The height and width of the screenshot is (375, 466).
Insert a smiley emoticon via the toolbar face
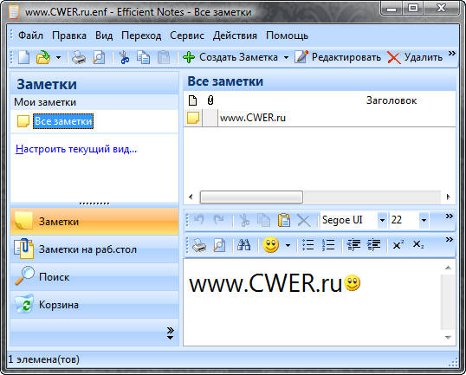[271, 245]
